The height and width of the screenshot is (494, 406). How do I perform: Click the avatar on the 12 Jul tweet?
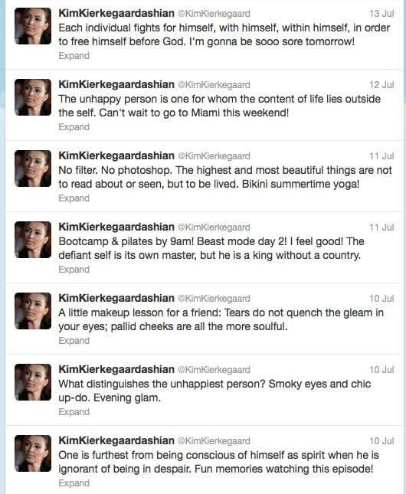(33, 97)
